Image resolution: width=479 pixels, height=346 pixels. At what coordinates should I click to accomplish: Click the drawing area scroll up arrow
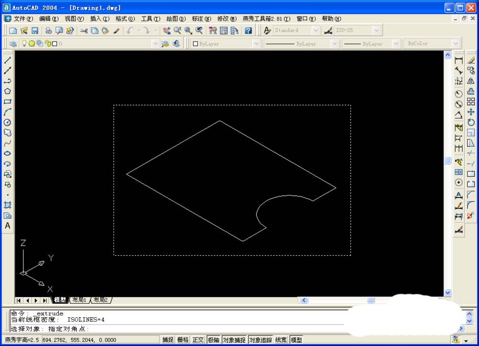point(447,55)
